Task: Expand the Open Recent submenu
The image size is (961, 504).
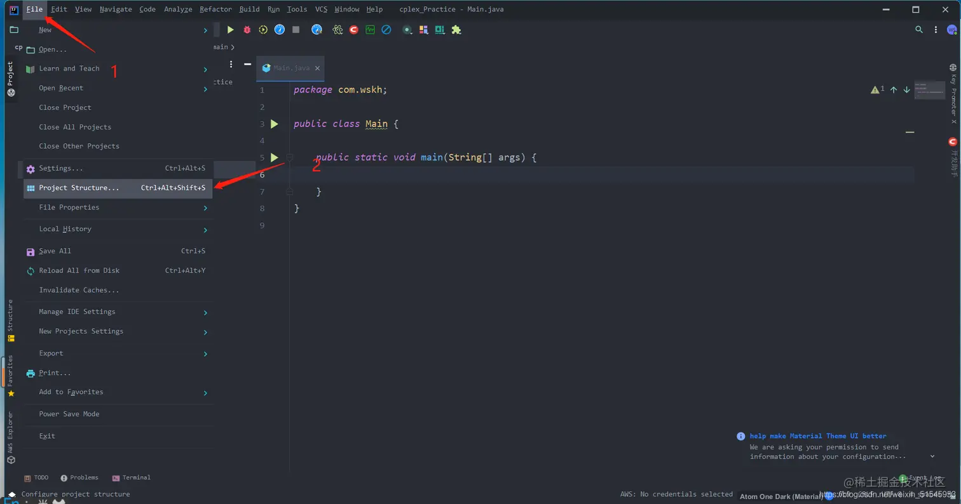Action: (x=118, y=88)
